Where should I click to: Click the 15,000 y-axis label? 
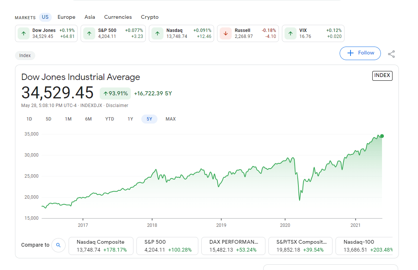31,218
